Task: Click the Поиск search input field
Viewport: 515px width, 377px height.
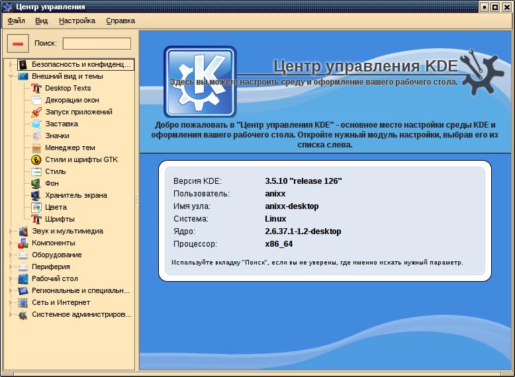Action: (x=97, y=43)
